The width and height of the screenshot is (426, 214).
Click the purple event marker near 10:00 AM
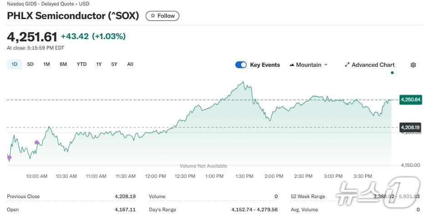tap(37, 143)
